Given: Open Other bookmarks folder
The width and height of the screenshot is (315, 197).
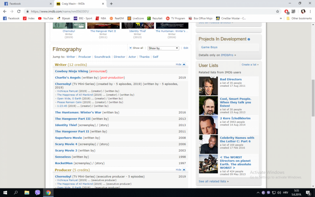Looking at the screenshot, I should pyautogui.click(x=299, y=18).
